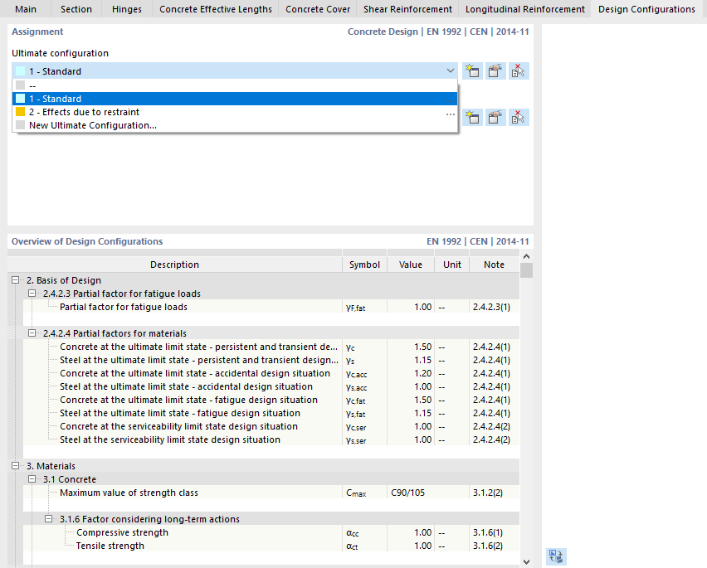Create new configuration icon in second row

click(x=472, y=118)
